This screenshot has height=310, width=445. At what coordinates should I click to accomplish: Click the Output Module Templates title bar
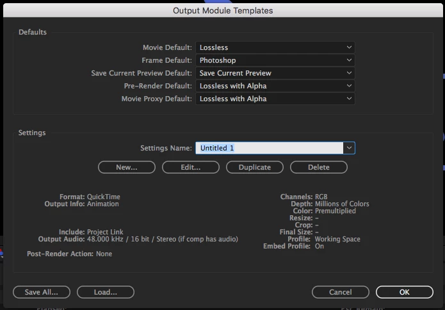[223, 10]
